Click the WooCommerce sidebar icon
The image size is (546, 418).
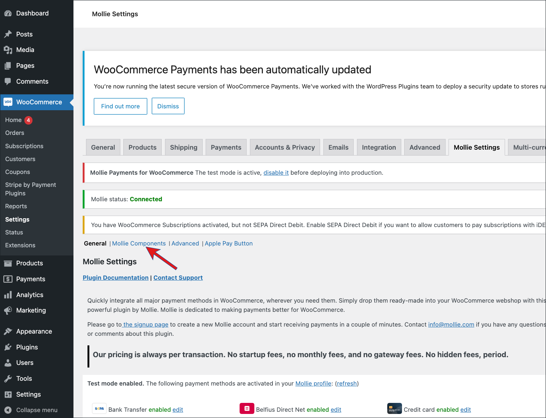[8, 102]
